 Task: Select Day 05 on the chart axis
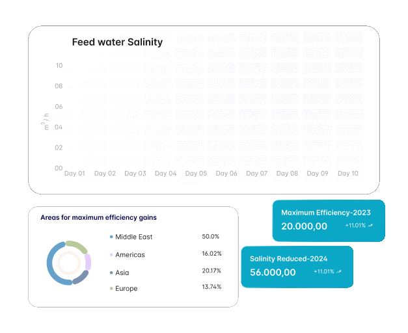click(x=196, y=174)
